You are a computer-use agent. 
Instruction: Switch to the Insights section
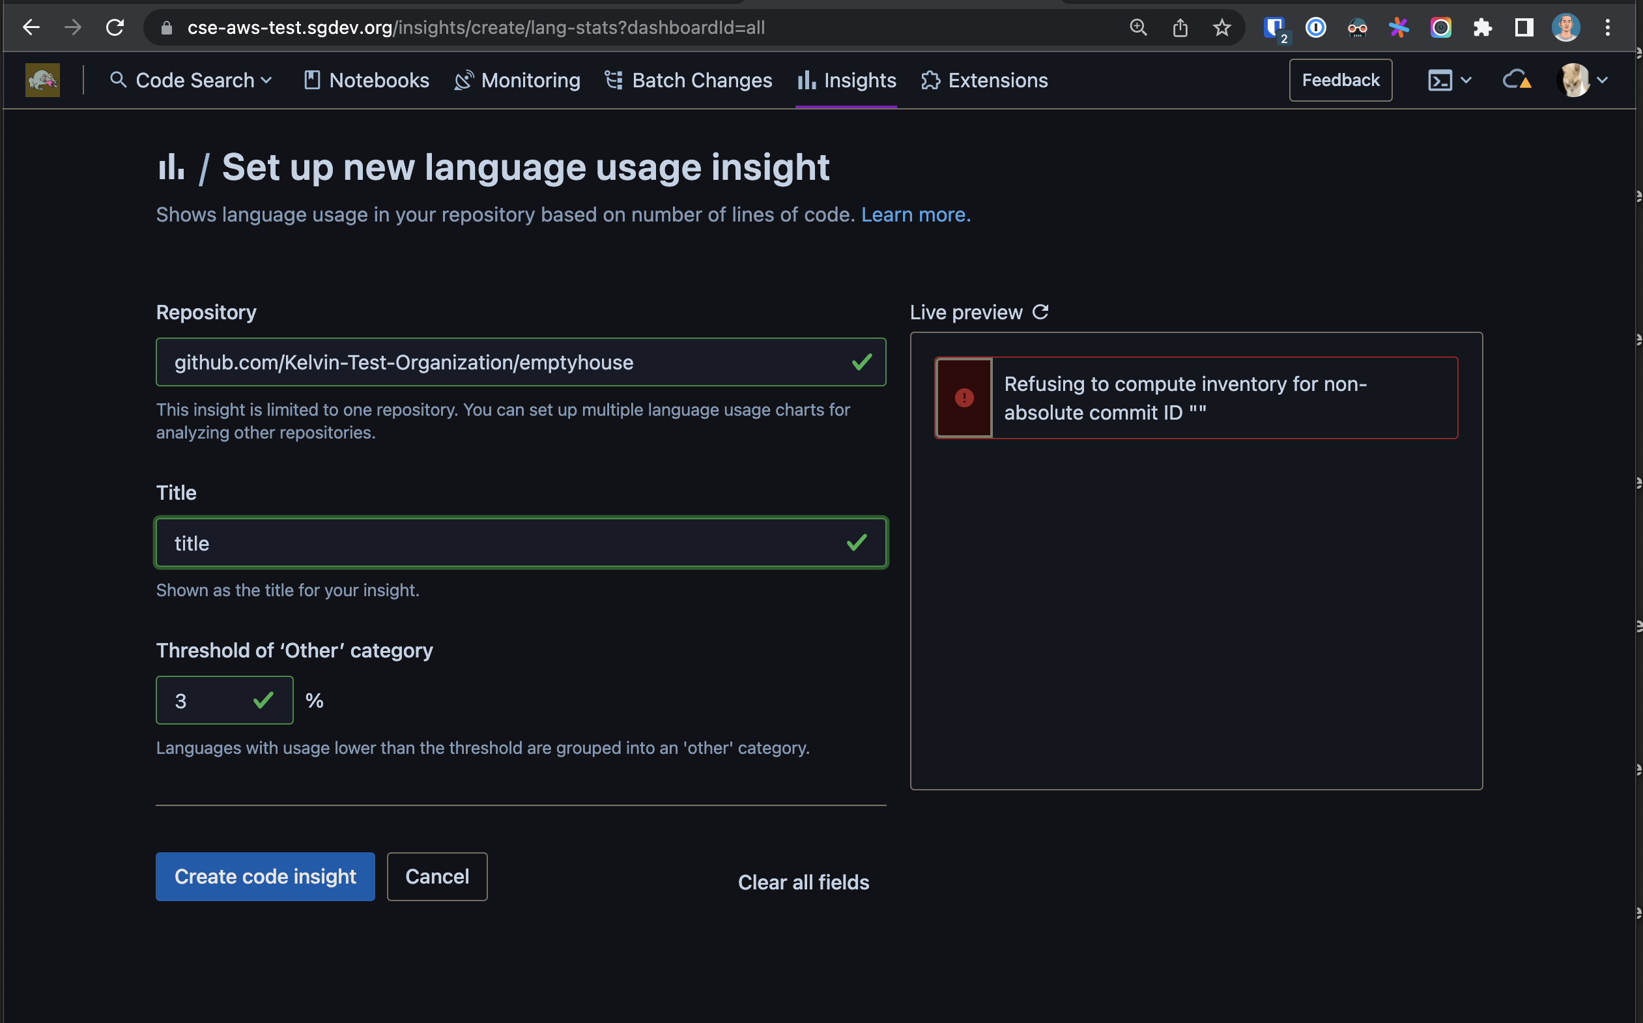click(x=847, y=81)
